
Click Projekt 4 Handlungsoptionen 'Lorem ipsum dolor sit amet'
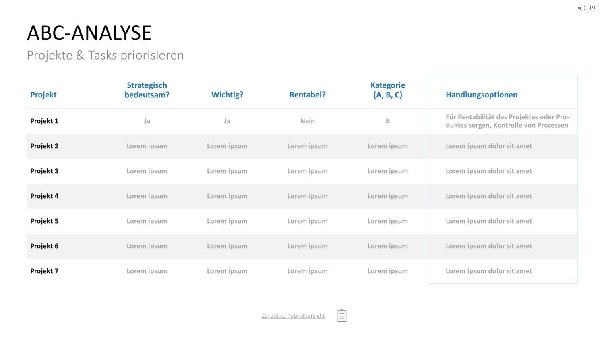point(489,196)
